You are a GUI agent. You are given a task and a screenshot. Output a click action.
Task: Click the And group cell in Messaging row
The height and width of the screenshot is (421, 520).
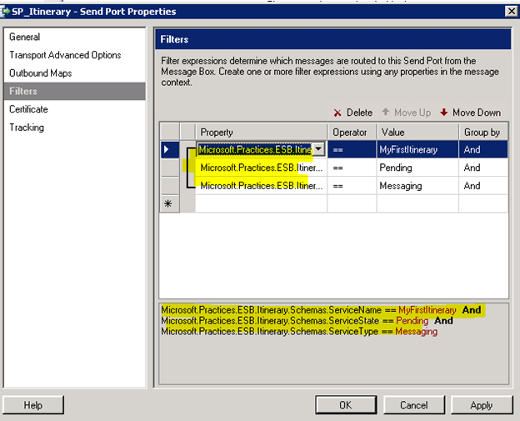tap(483, 185)
